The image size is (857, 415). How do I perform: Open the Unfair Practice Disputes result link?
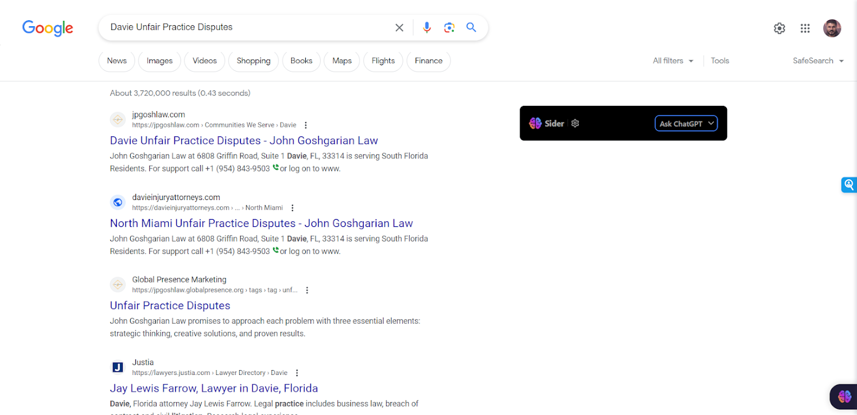pos(170,306)
